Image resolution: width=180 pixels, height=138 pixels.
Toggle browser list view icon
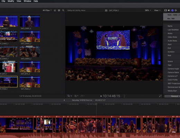[55, 10]
